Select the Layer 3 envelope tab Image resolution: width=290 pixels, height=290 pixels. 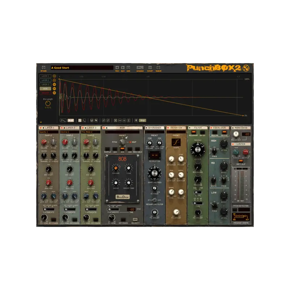[45, 84]
